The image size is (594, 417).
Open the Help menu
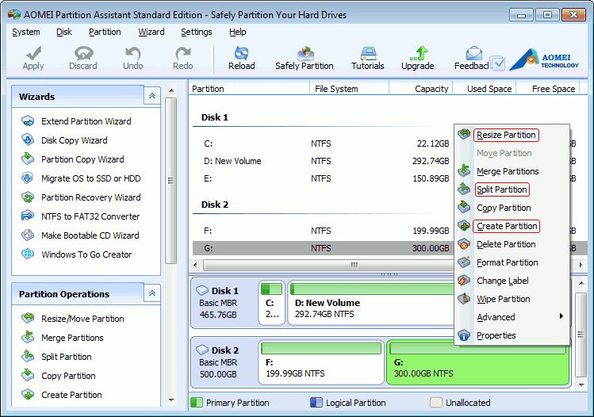pyautogui.click(x=238, y=32)
